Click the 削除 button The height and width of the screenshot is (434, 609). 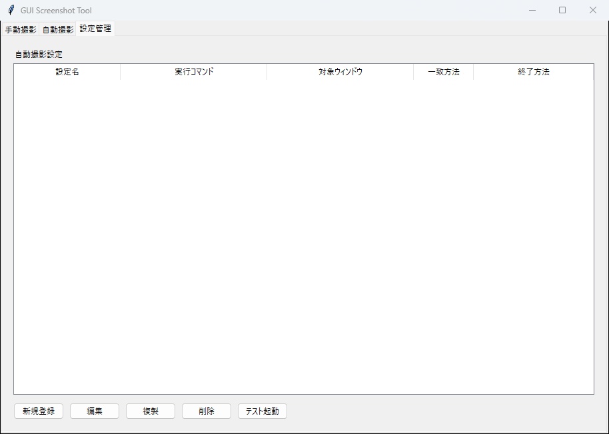click(x=207, y=411)
